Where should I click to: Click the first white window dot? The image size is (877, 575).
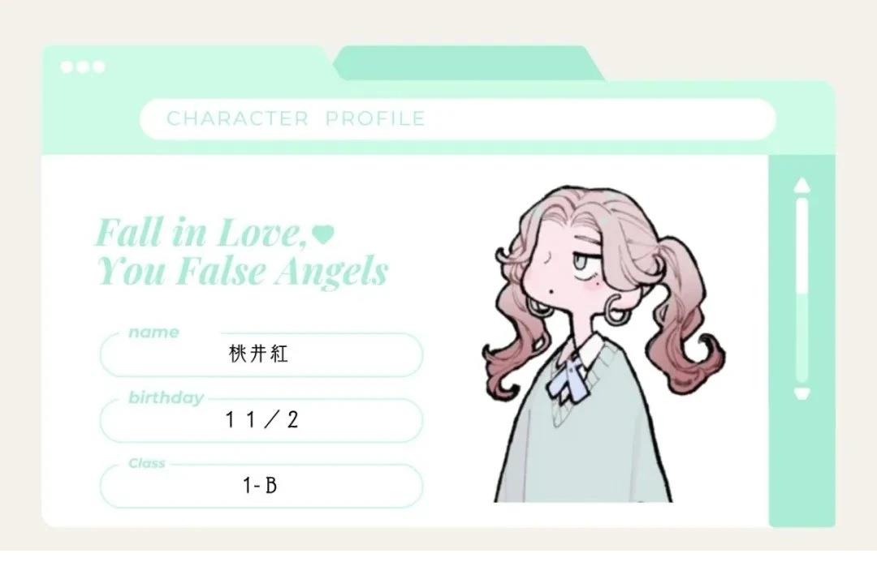pyautogui.click(x=67, y=67)
